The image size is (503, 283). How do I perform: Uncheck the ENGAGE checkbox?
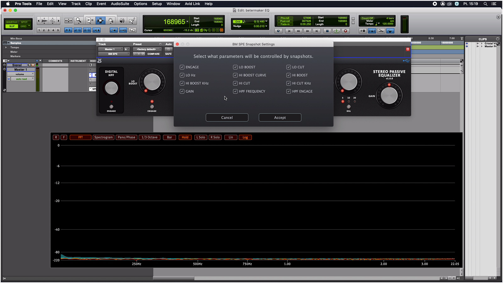pos(182,67)
